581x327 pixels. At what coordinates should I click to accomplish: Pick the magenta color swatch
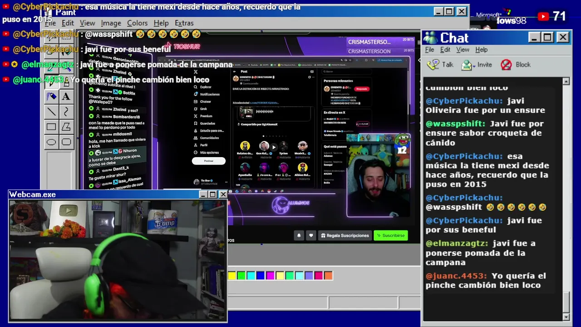tap(270, 275)
